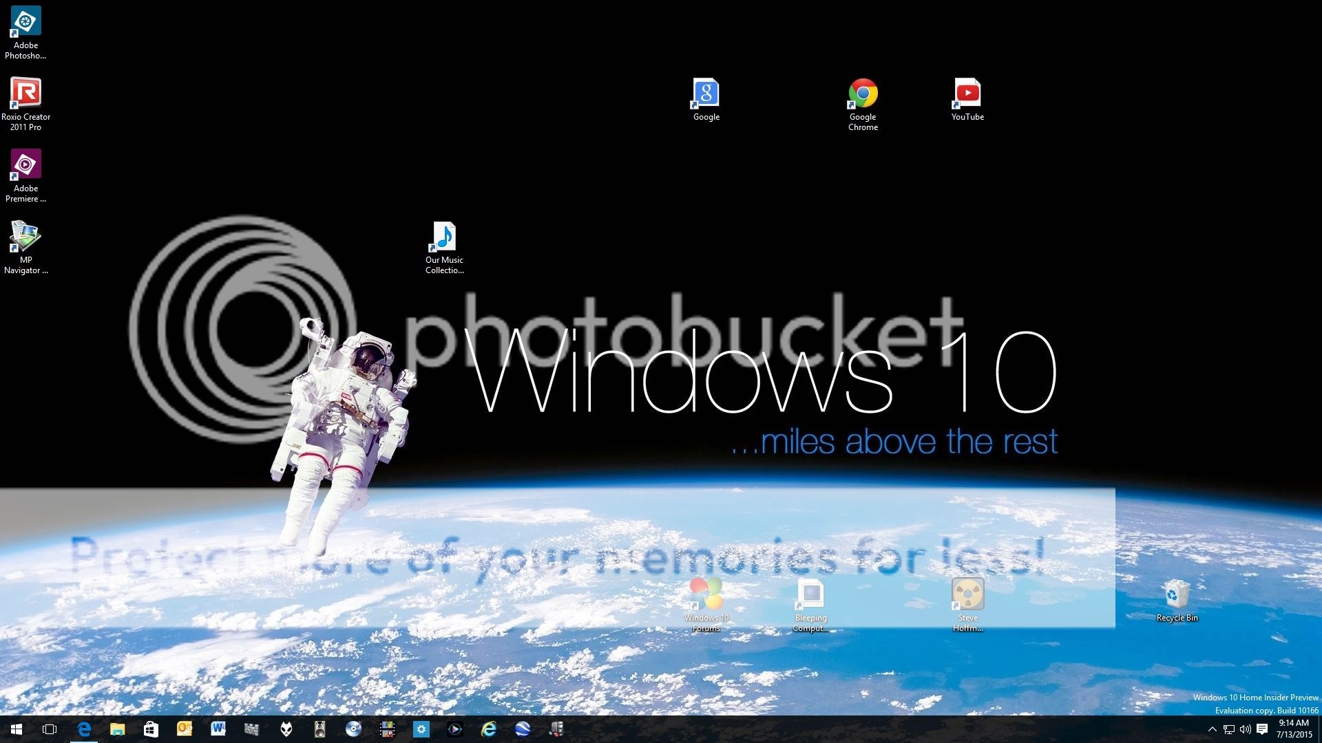Image resolution: width=1322 pixels, height=743 pixels.
Task: Open Google Earth from the taskbar
Action: click(523, 729)
